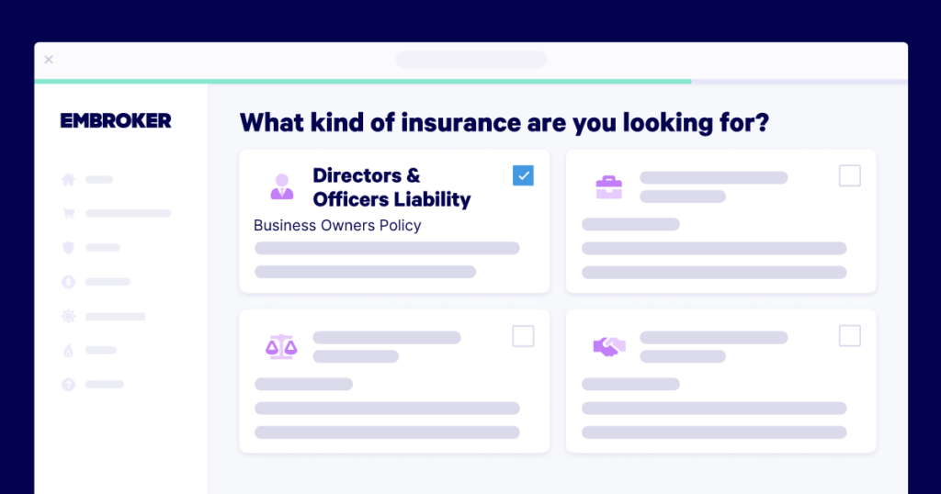The height and width of the screenshot is (494, 941).
Task: Click the Business Owners Policy text
Action: click(337, 226)
